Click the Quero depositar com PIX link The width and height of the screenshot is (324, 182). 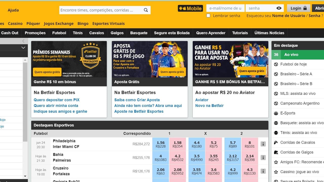57,100
